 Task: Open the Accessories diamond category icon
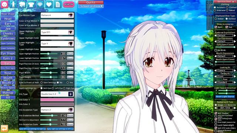coord(40,4)
